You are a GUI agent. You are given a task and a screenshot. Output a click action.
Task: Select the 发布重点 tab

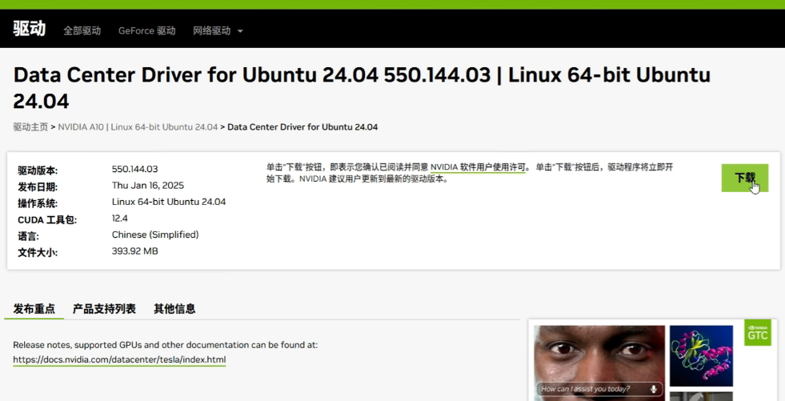[34, 309]
